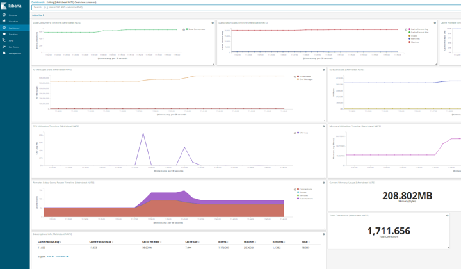Open Total Connections panel gear options
This screenshot has height=269, width=461.
pos(448,215)
